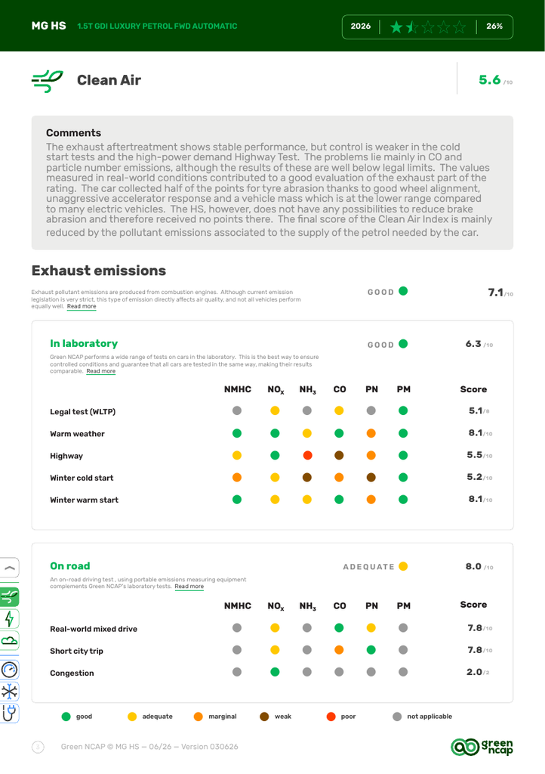Click the green PN dot in Short city trip
545x774 pixels.
coord(371,650)
